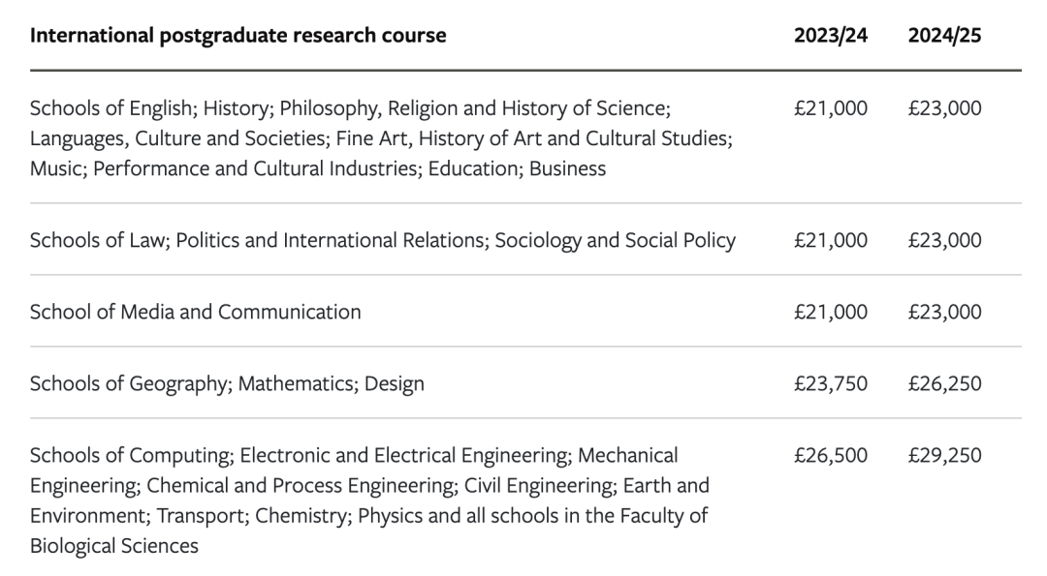Screen dimensions: 1047x576
Task: Select the Schools of English; History row text
Action: point(350,108)
